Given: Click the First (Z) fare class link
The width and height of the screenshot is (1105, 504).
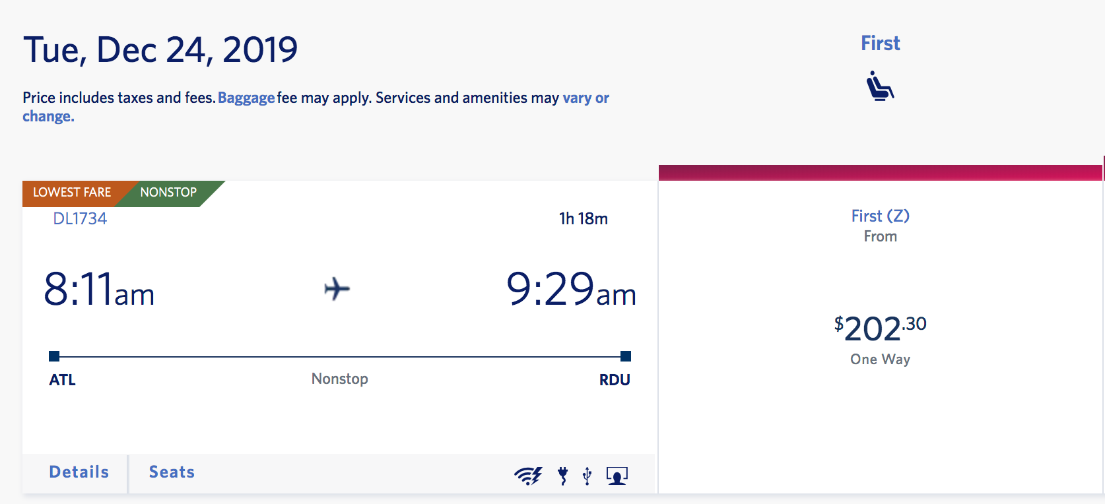Looking at the screenshot, I should 880,216.
